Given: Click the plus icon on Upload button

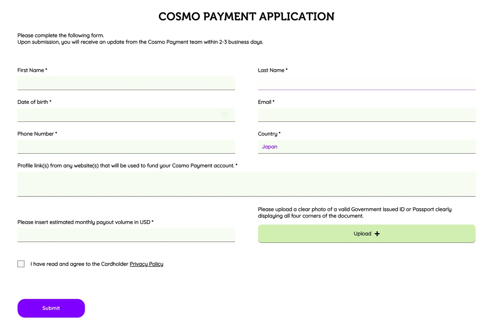Looking at the screenshot, I should pyautogui.click(x=377, y=234).
